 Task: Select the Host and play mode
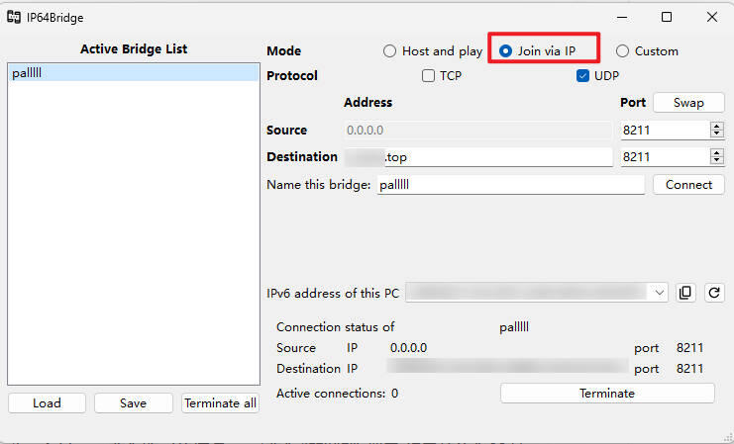click(x=390, y=51)
